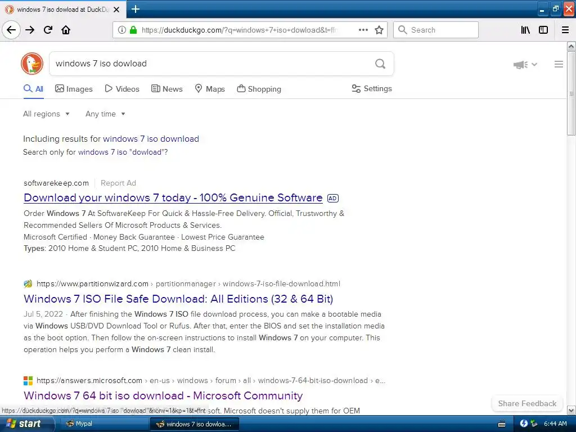This screenshot has height=432, width=576.
Task: Switch to Images results
Action: [74, 89]
